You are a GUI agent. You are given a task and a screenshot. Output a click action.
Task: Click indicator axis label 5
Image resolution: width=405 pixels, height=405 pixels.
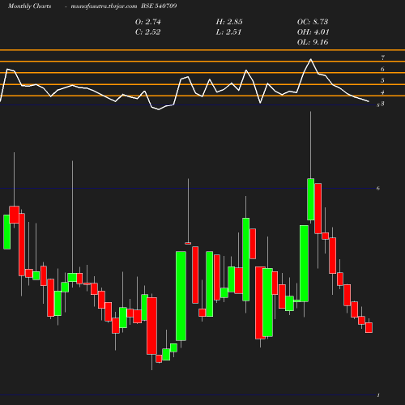click(382, 80)
